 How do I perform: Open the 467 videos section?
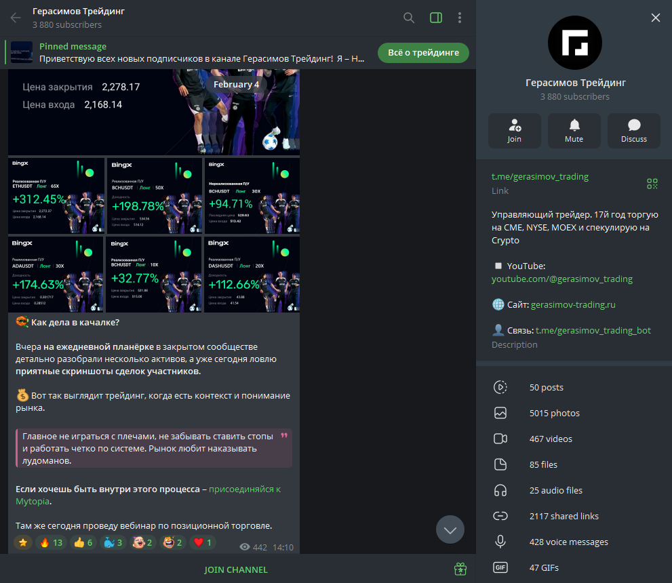pyautogui.click(x=574, y=439)
